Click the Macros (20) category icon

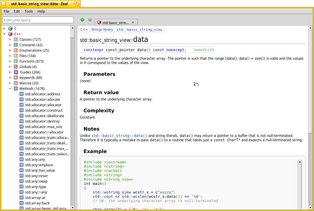(16, 83)
